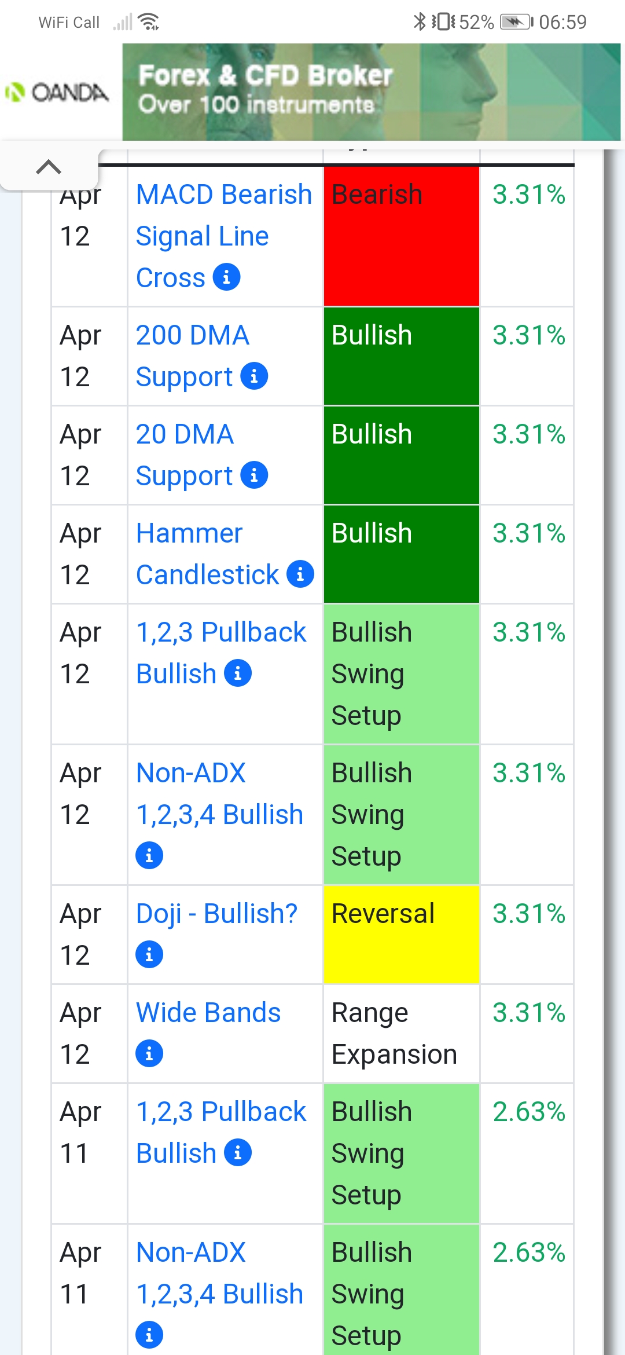The width and height of the screenshot is (625, 1355).
Task: Collapse panel with the up chevron tab
Action: 49,167
